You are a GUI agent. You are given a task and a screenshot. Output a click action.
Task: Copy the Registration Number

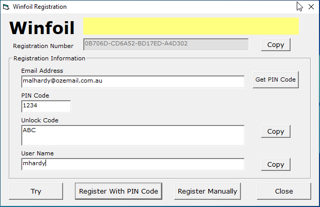pos(276,44)
